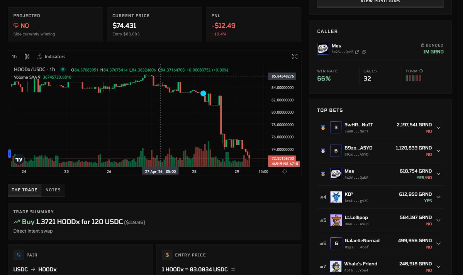Click the silver medal icon for B9zo...A5YD
Image resolution: width=463 pixels, height=275 pixels.
323,151
